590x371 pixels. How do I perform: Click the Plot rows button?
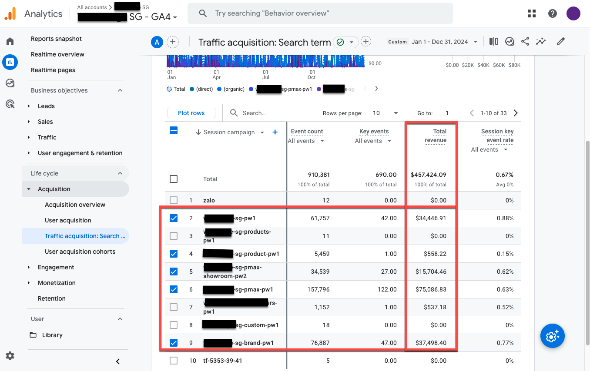(191, 113)
